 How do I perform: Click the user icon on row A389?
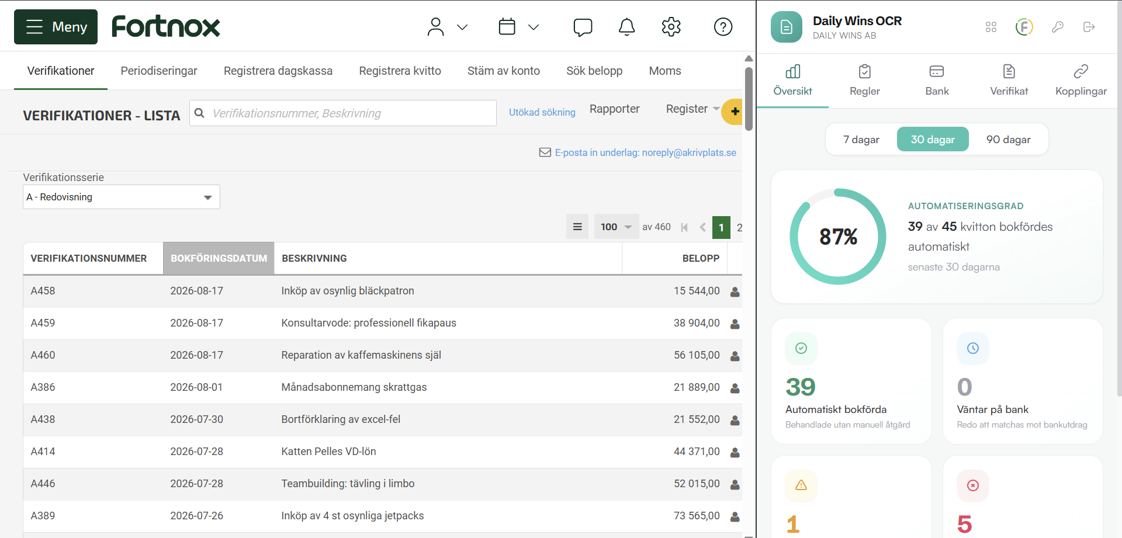coord(735,516)
